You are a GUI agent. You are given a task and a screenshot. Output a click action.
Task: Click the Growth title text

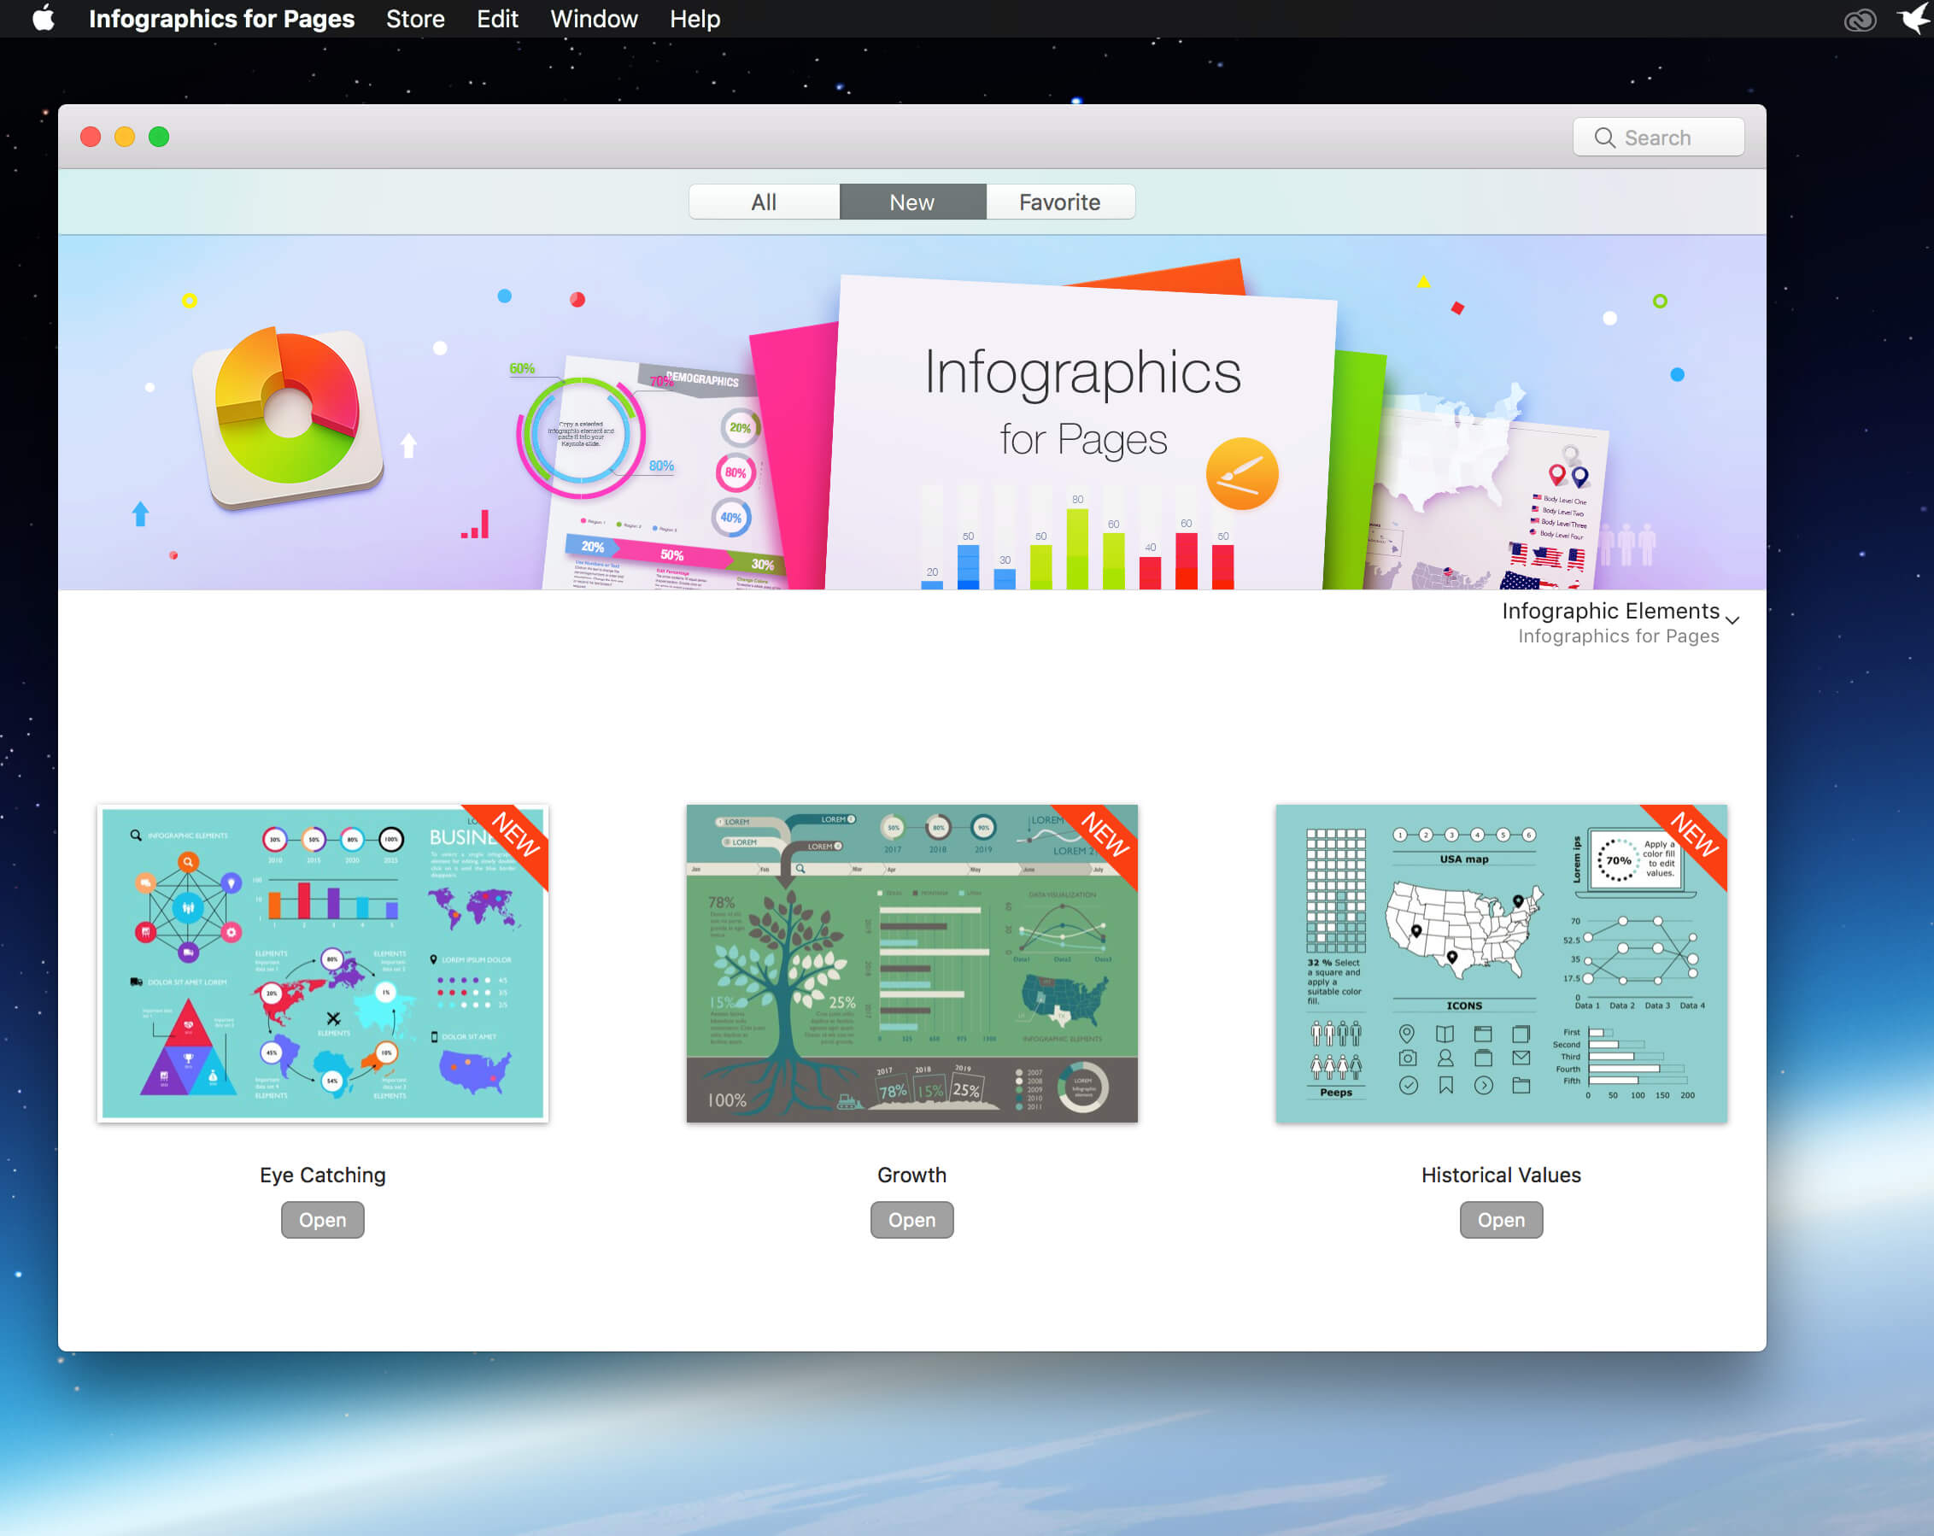point(912,1175)
